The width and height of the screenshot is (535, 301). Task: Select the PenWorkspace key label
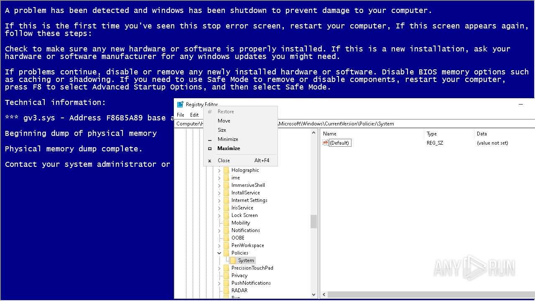[248, 245]
